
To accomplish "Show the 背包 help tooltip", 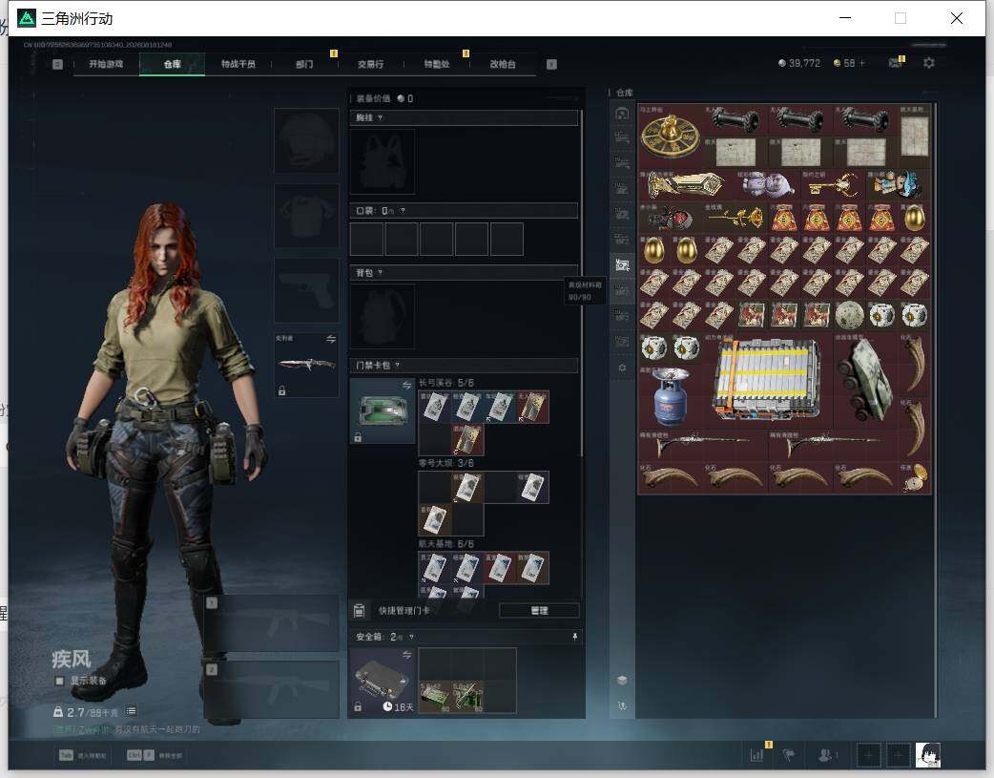I will (x=380, y=273).
